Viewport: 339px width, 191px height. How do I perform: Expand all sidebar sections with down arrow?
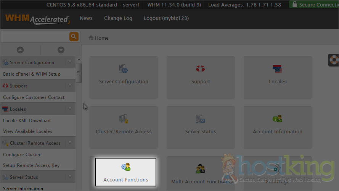pyautogui.click(x=61, y=50)
